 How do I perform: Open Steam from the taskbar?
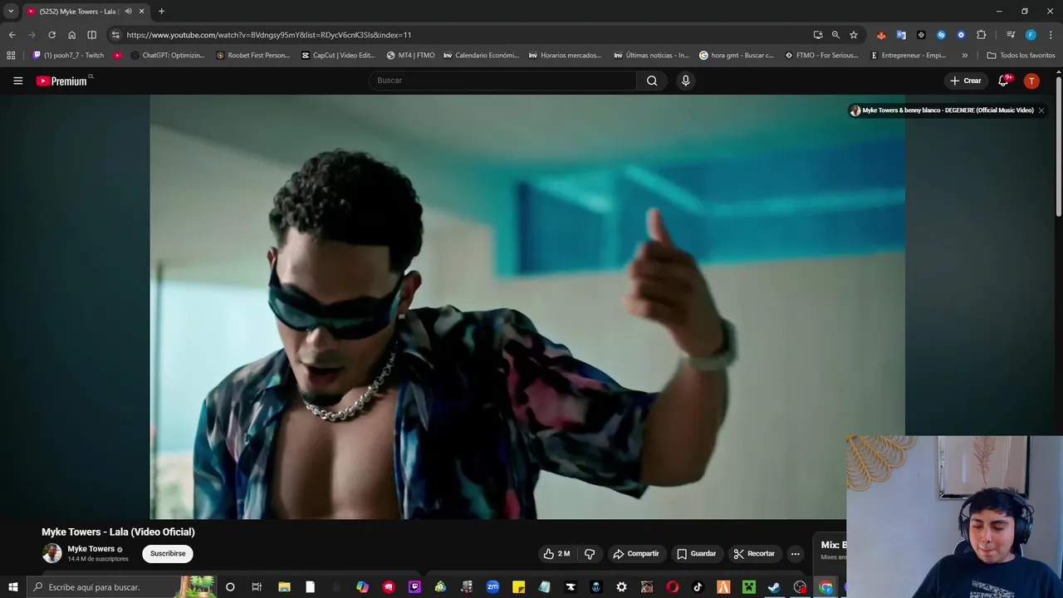[774, 587]
